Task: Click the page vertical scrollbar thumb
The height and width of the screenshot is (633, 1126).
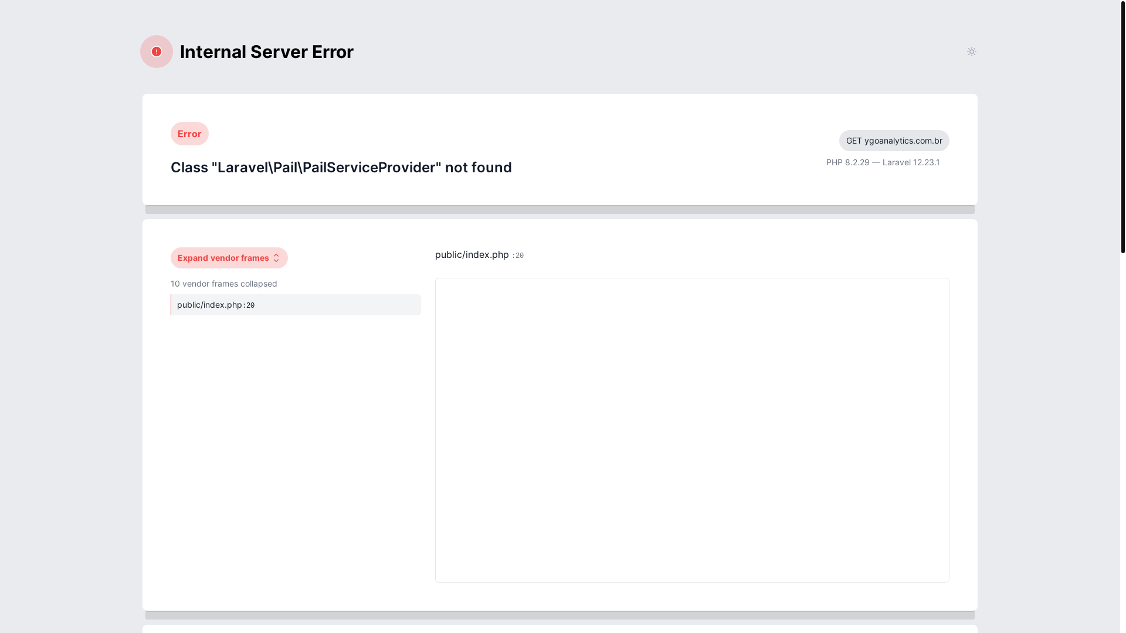Action: point(1123,127)
